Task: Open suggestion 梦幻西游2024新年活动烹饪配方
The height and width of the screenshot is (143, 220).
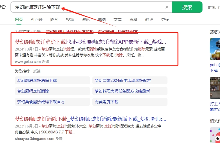Action: 130,80
